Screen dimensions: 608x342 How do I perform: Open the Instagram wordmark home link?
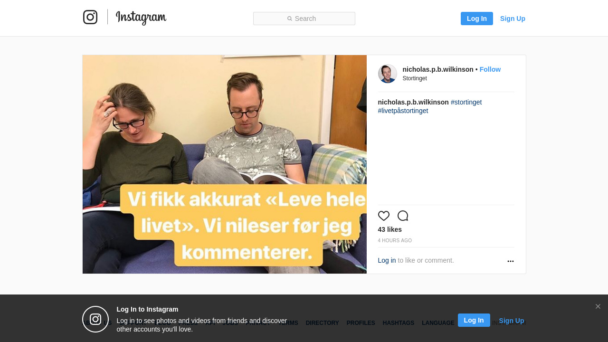pos(141,18)
